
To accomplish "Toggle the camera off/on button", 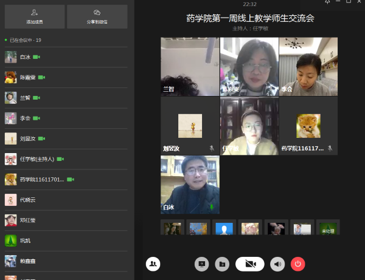I will click(x=249, y=264).
